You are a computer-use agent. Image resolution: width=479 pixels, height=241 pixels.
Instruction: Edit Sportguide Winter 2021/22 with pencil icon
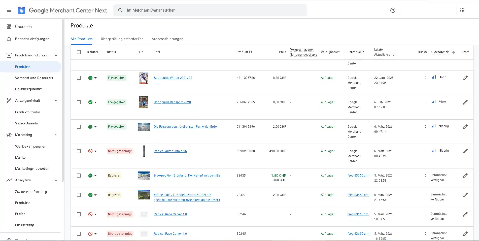pyautogui.click(x=465, y=78)
